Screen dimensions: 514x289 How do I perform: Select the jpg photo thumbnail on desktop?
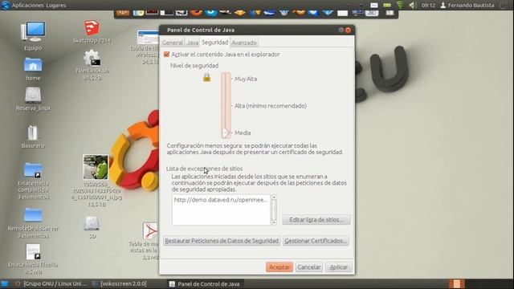tap(96, 167)
